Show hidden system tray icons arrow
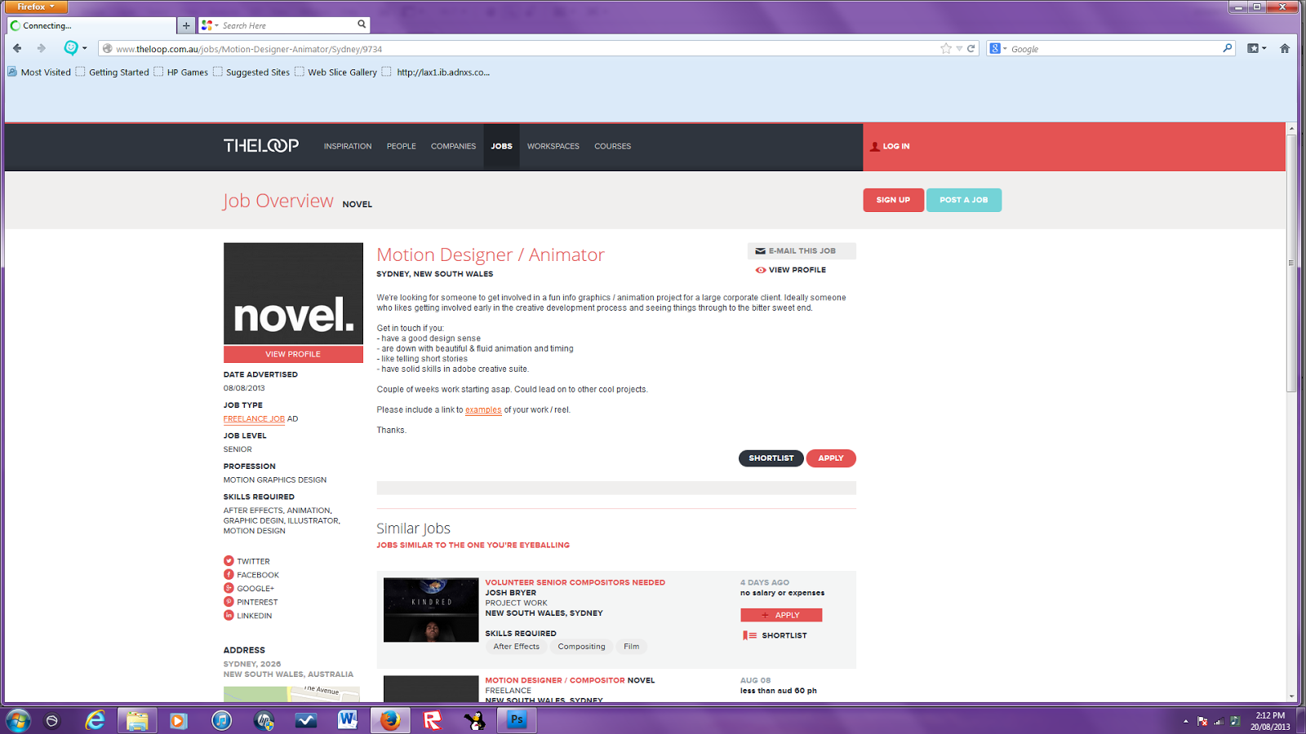1306x734 pixels. pos(1185,721)
